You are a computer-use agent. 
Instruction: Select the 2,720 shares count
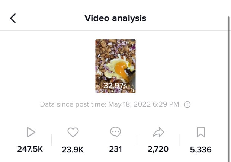tap(158, 149)
